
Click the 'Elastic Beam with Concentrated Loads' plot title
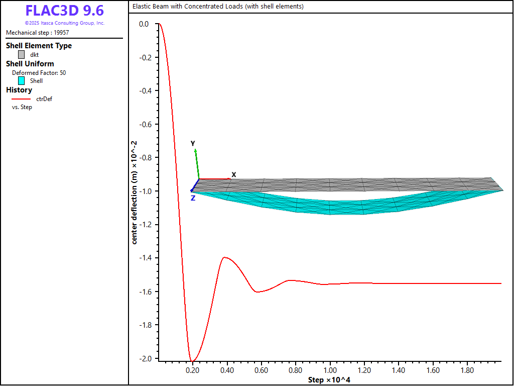(x=218, y=7)
